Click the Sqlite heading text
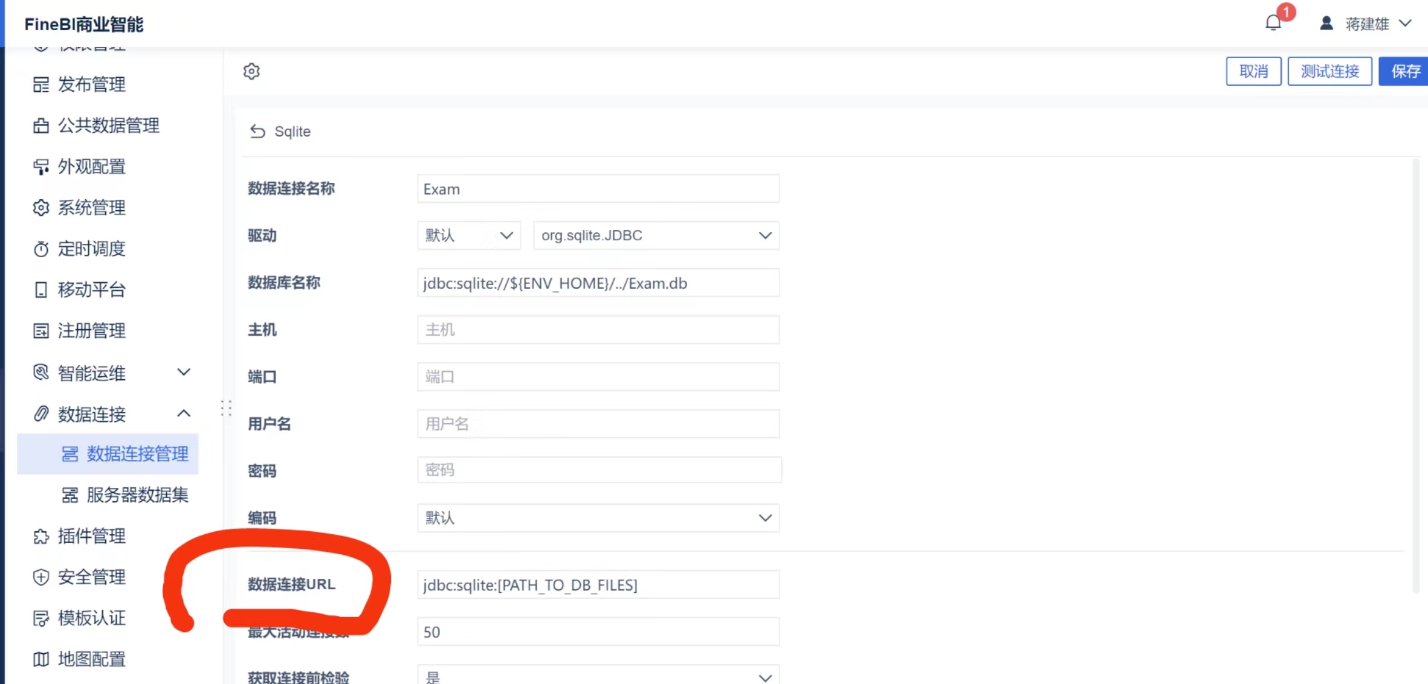Screen dimensions: 1428x684 (292, 132)
